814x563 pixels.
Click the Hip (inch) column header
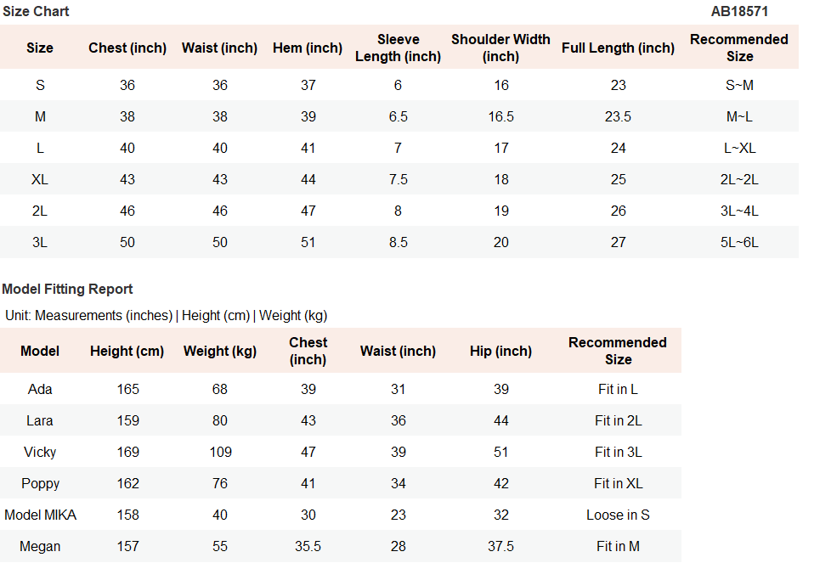point(500,351)
